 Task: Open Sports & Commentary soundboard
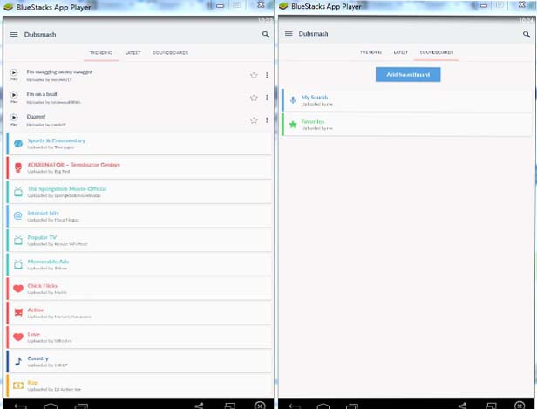tap(139, 143)
